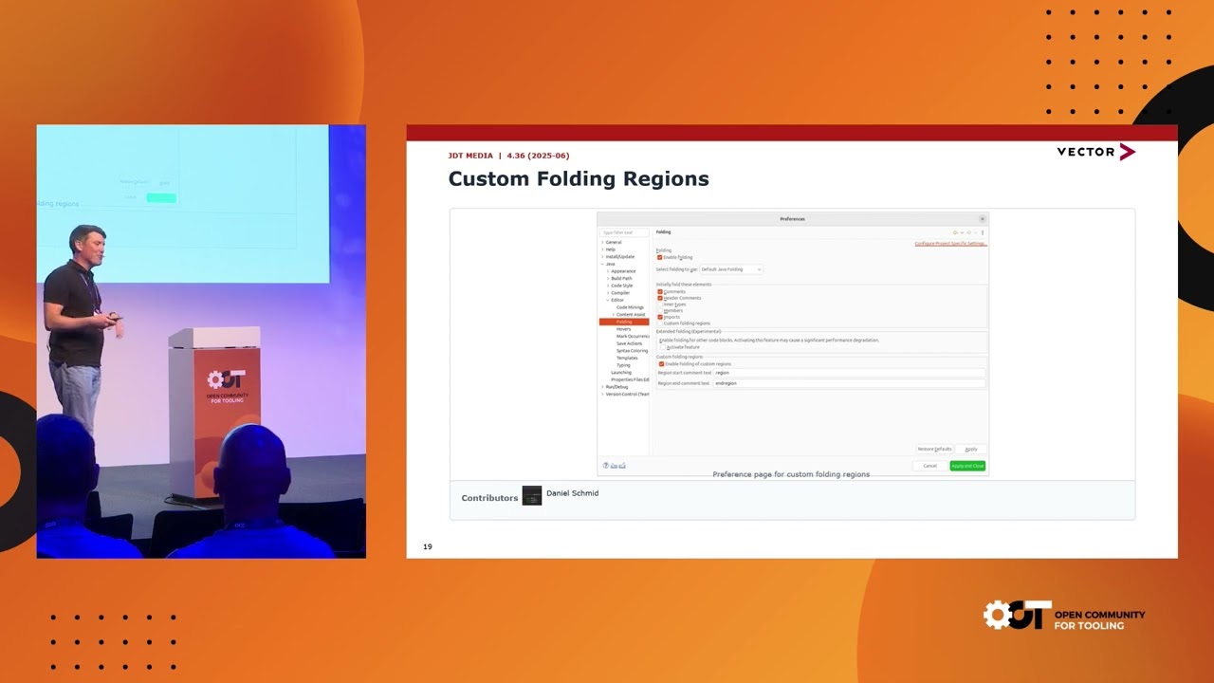Open the Default Java Folding dropdown

[x=731, y=269]
